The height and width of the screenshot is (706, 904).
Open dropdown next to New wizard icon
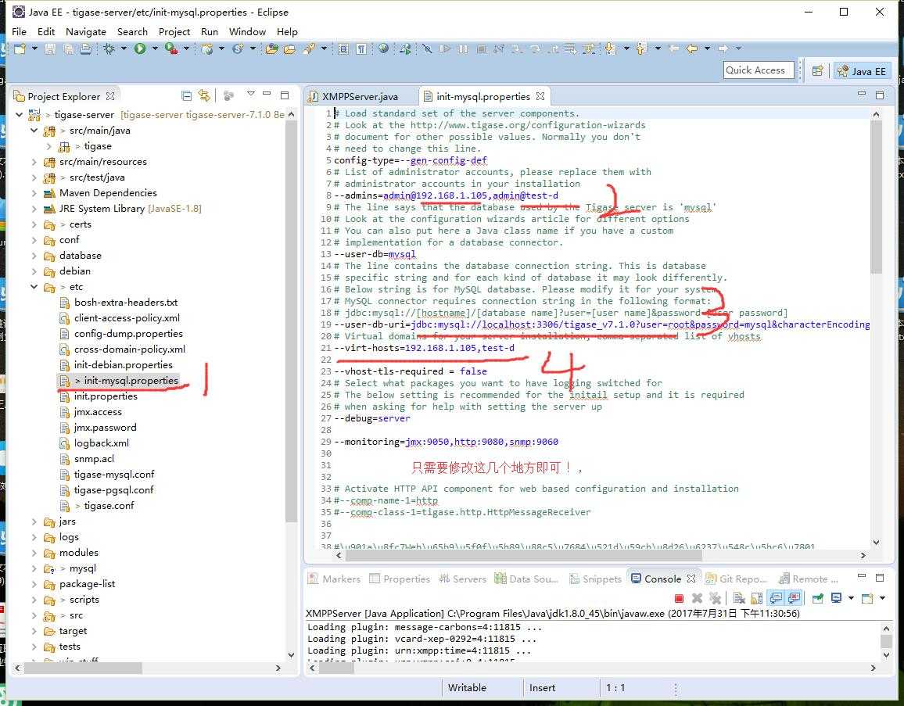[34, 49]
